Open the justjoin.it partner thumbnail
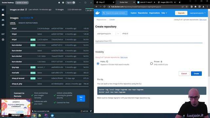Viewport: 210px width, 118px height. click(16, 108)
